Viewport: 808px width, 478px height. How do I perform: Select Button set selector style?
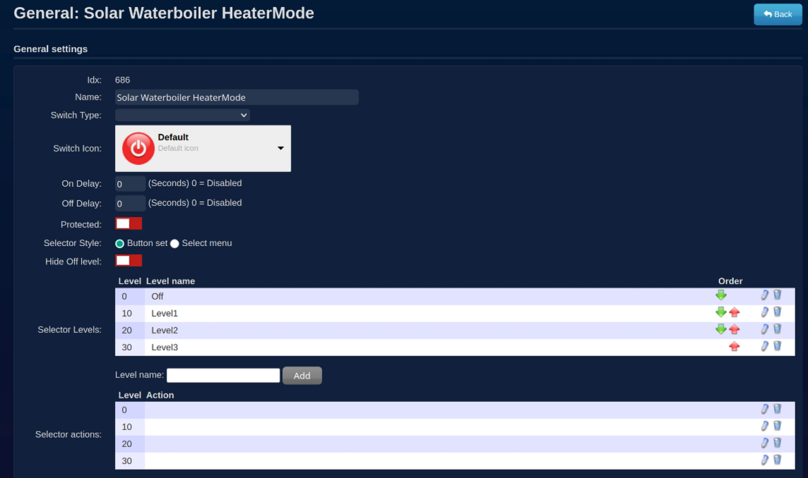point(119,244)
